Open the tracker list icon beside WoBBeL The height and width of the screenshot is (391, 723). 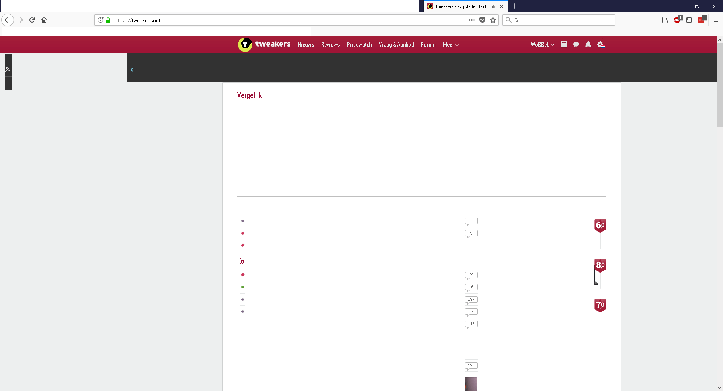pos(564,44)
